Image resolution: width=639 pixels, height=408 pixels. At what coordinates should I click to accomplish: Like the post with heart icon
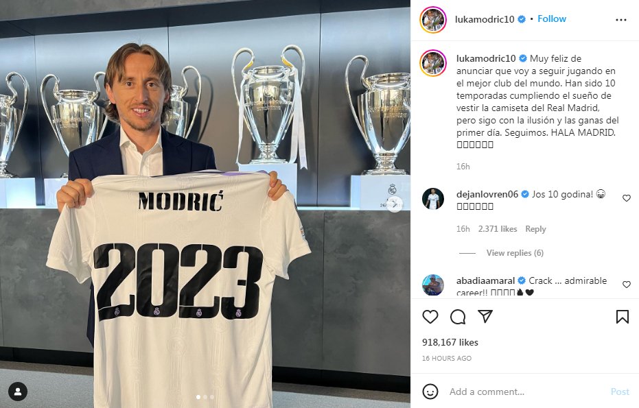click(x=430, y=317)
